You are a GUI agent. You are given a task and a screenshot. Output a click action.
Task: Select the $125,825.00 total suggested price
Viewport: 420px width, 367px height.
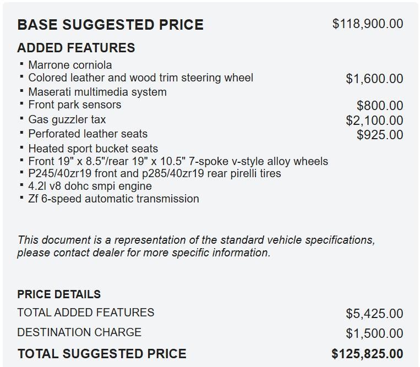pos(367,354)
